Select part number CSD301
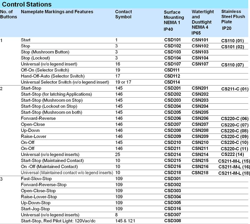 tap(172, 179)
